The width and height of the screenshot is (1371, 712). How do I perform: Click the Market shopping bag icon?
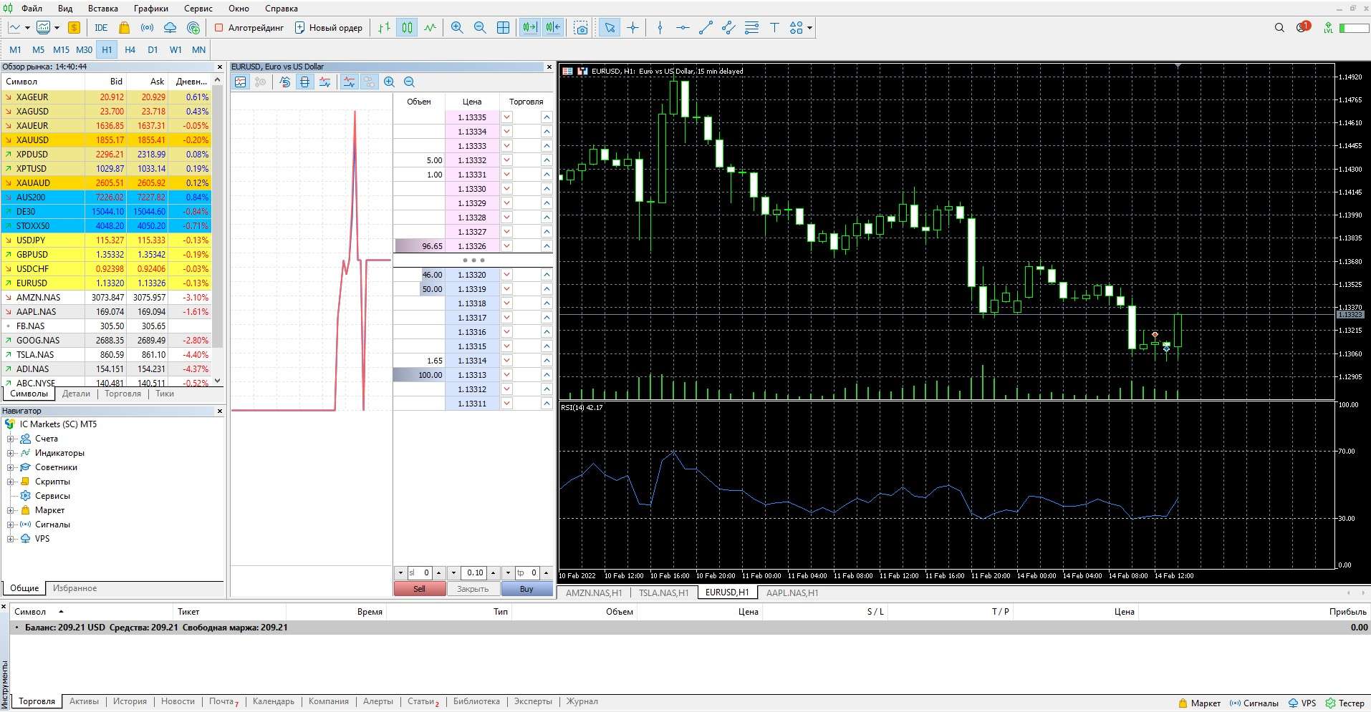coord(124,28)
